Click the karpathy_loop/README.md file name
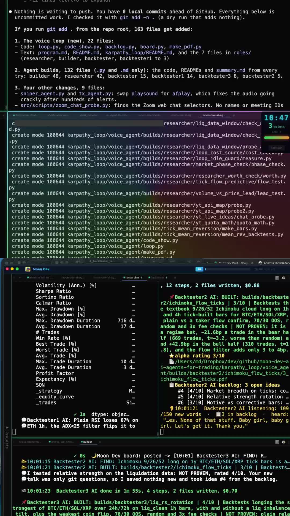Viewport: 290px width, 516px height. tap(139, 53)
